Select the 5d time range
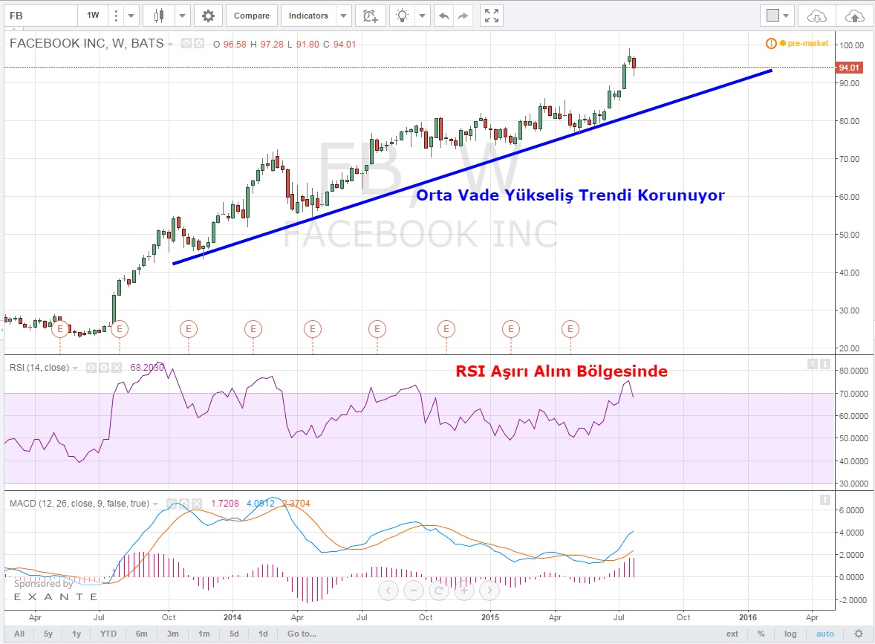The width and height of the screenshot is (875, 644). [x=235, y=634]
